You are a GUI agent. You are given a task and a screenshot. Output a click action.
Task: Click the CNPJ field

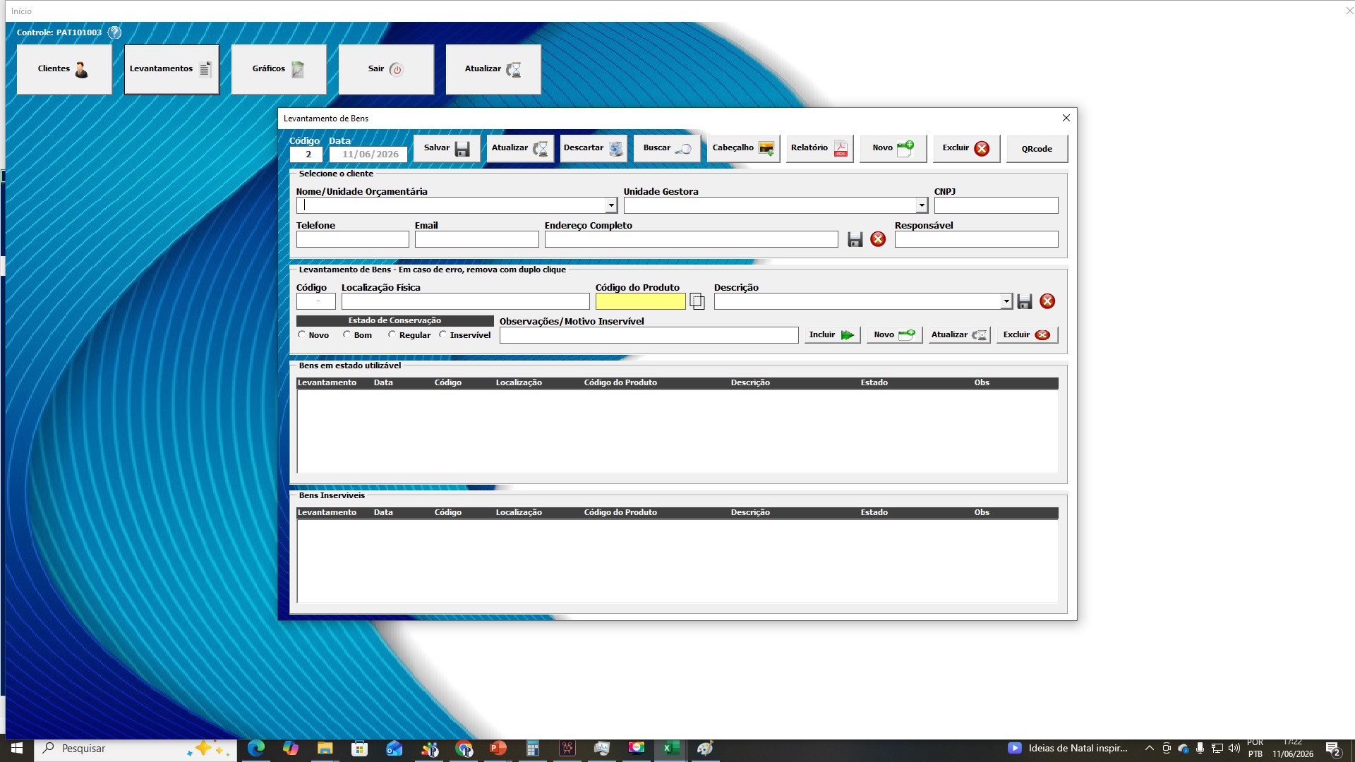[996, 205]
